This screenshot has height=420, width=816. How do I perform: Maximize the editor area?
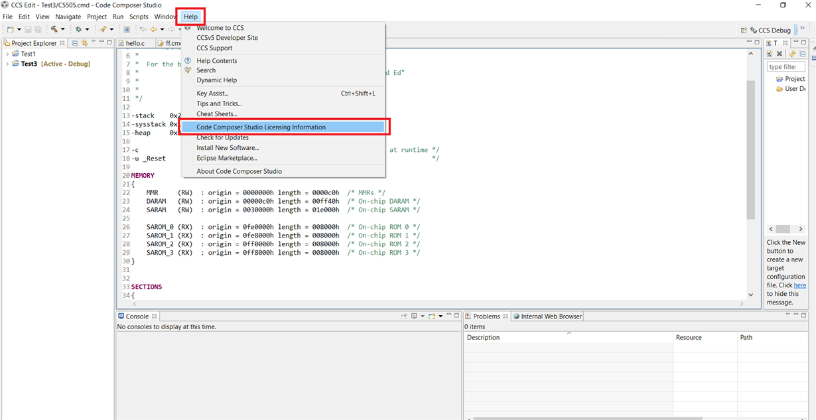(757, 42)
